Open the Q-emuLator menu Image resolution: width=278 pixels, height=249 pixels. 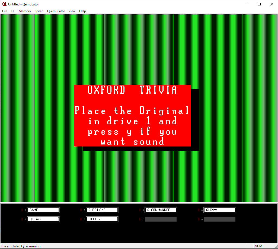[x=56, y=11]
